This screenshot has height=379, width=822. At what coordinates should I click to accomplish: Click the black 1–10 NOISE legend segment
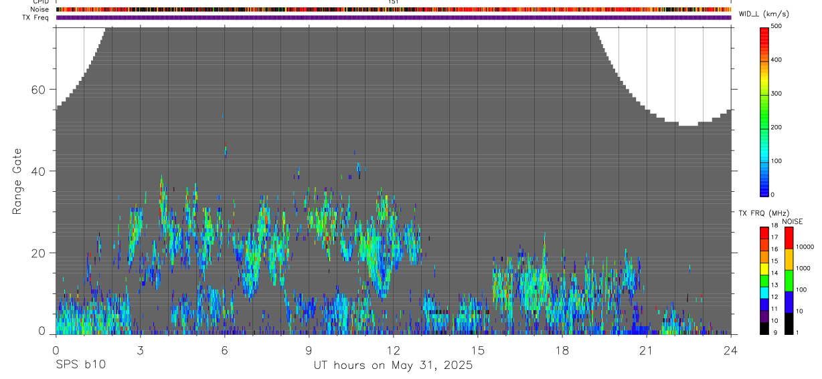[789, 324]
